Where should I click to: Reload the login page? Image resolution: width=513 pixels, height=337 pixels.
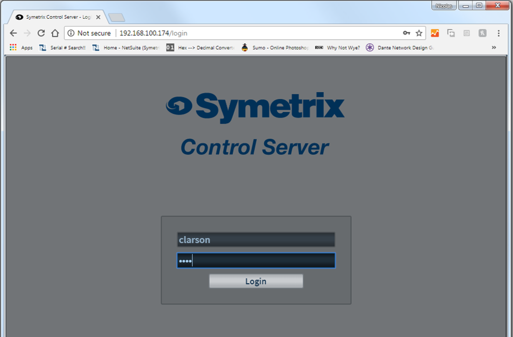[41, 33]
